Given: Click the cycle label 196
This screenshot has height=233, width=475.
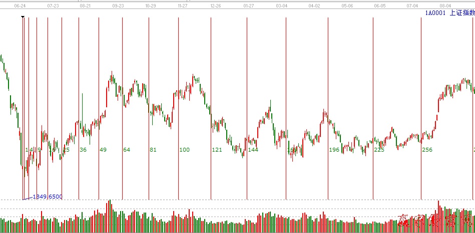Looking at the screenshot, I should coord(334,150).
